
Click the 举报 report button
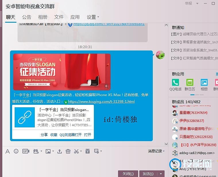188,3
